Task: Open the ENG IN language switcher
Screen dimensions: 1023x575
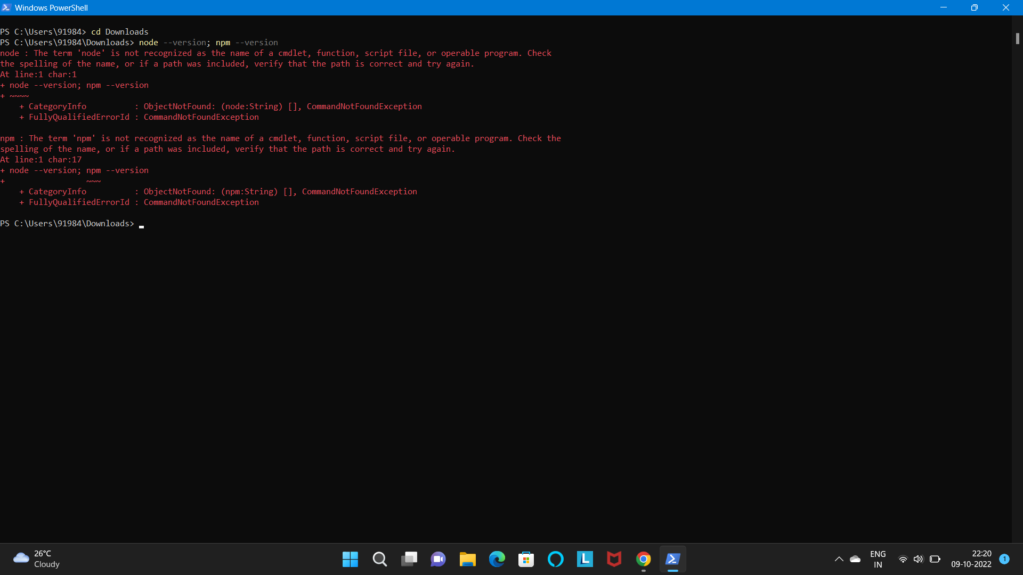Action: coord(878,559)
